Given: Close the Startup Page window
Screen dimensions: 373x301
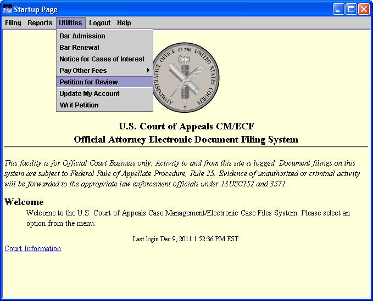Looking at the screenshot, I should coord(364,9).
